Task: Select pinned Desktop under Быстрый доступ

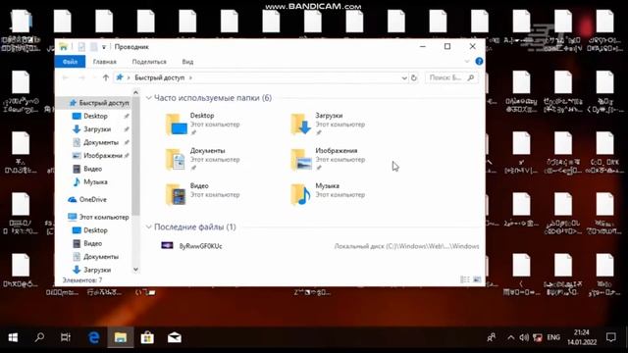Action: click(95, 116)
